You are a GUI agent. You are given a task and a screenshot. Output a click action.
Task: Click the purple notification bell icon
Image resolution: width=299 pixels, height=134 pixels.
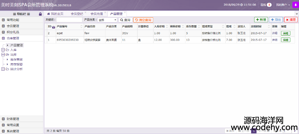coord(295,5)
